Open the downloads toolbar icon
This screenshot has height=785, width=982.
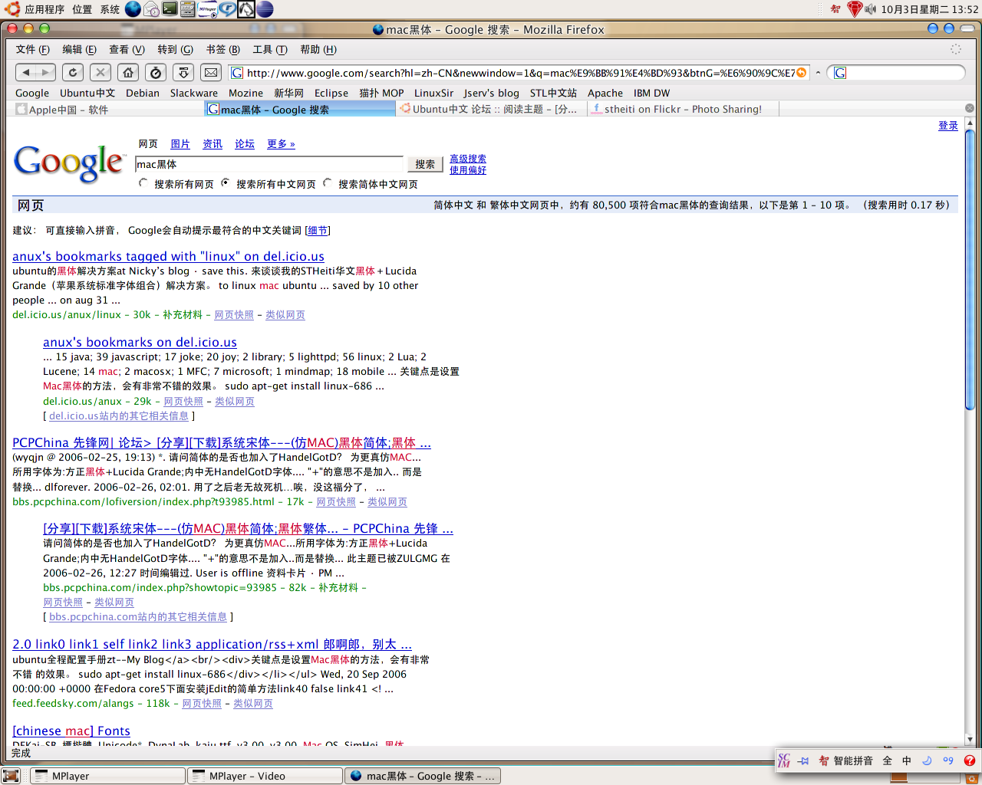[183, 72]
